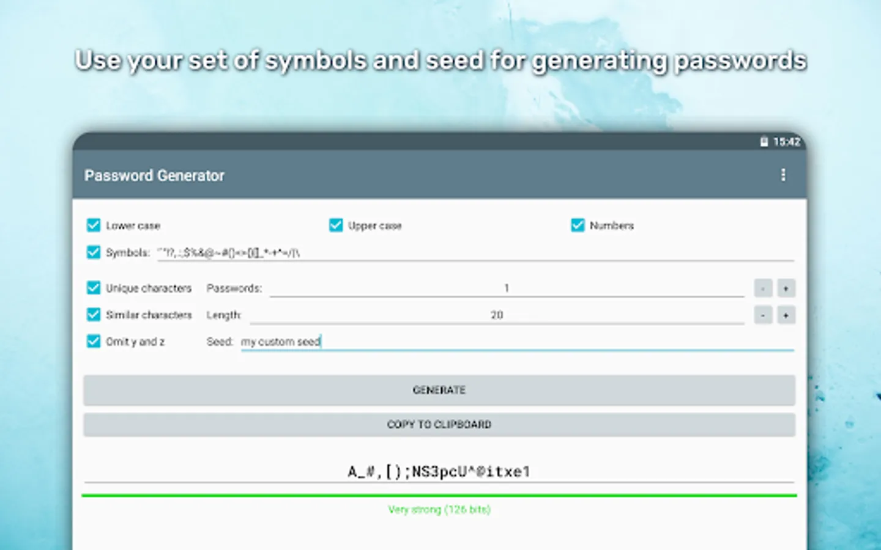Viewport: 881px width, 550px height.
Task: Click the minus stepper beside Passwords
Action: tap(763, 288)
